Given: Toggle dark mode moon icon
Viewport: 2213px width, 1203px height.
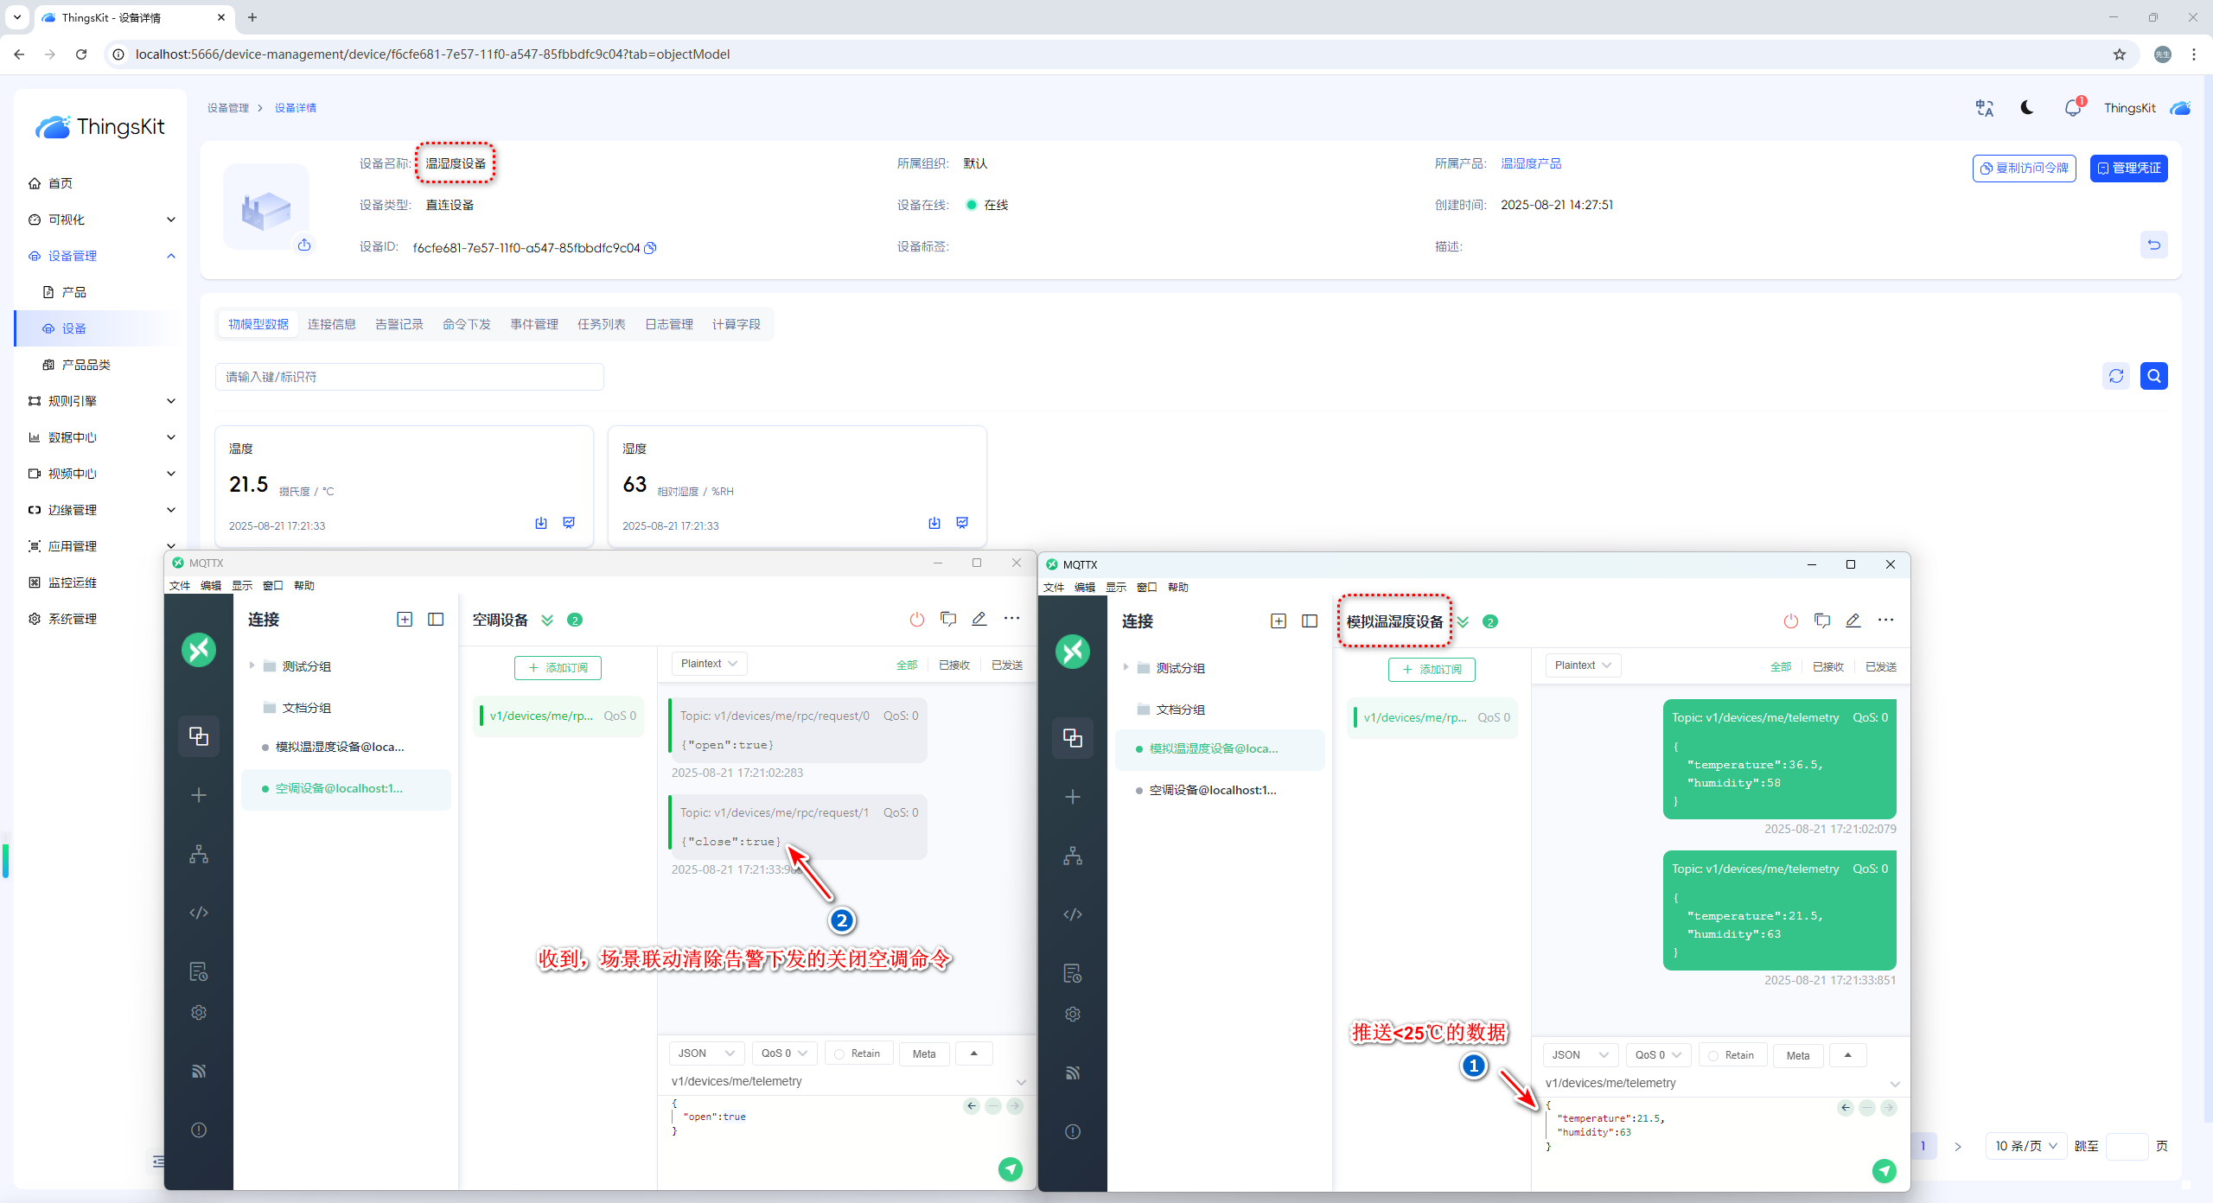Looking at the screenshot, I should point(2026,108).
